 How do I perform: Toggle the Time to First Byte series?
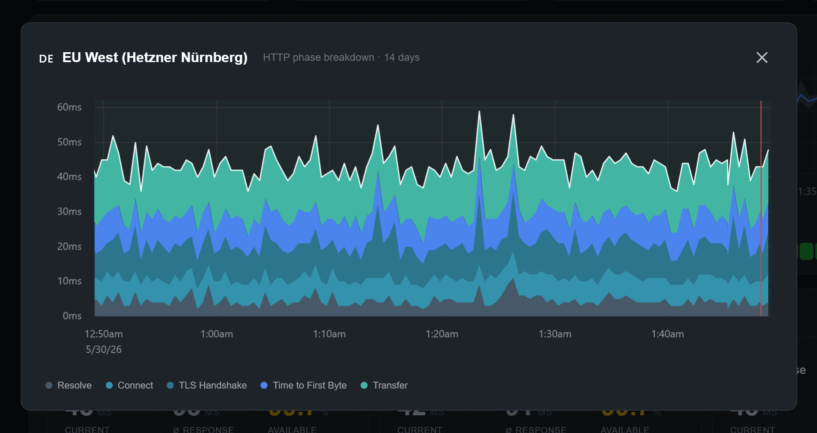point(304,385)
